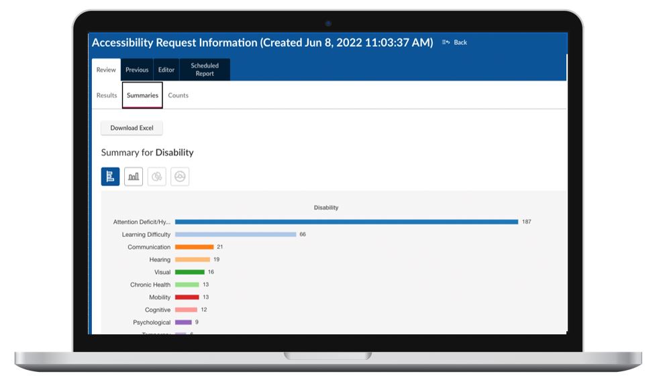Select the donut chart view icon
659x380 pixels.
tap(180, 177)
